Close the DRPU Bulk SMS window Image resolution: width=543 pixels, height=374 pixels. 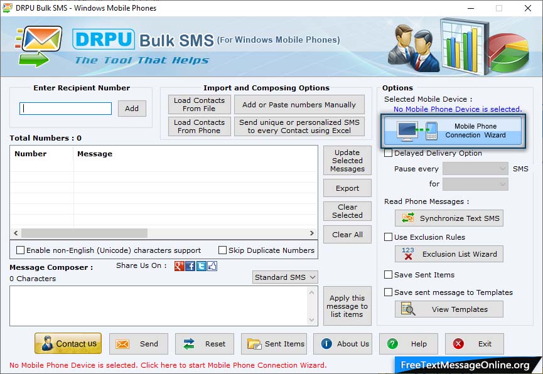pos(528,8)
